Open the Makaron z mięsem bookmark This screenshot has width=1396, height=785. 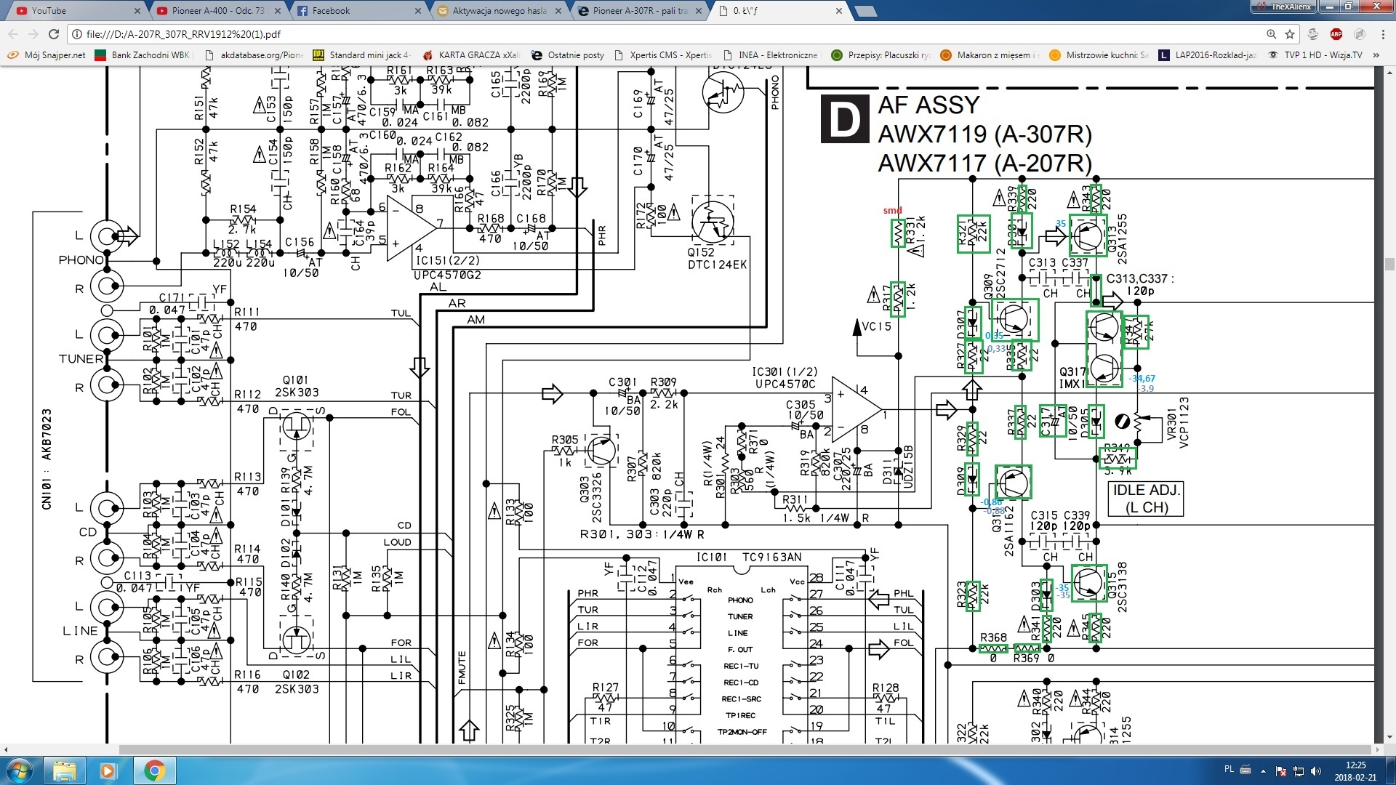990,55
